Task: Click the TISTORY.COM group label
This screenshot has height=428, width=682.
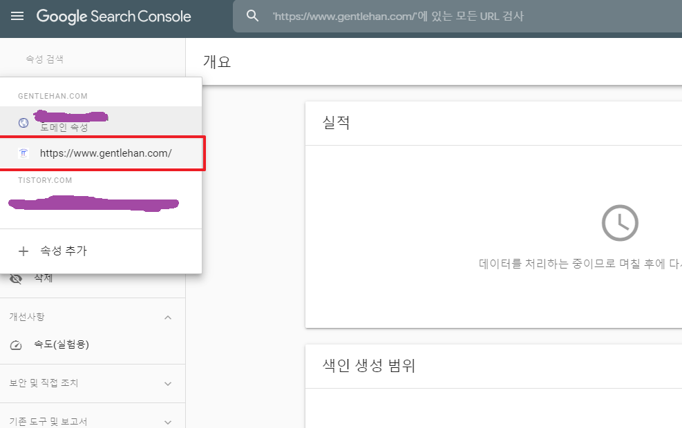Action: pos(45,180)
